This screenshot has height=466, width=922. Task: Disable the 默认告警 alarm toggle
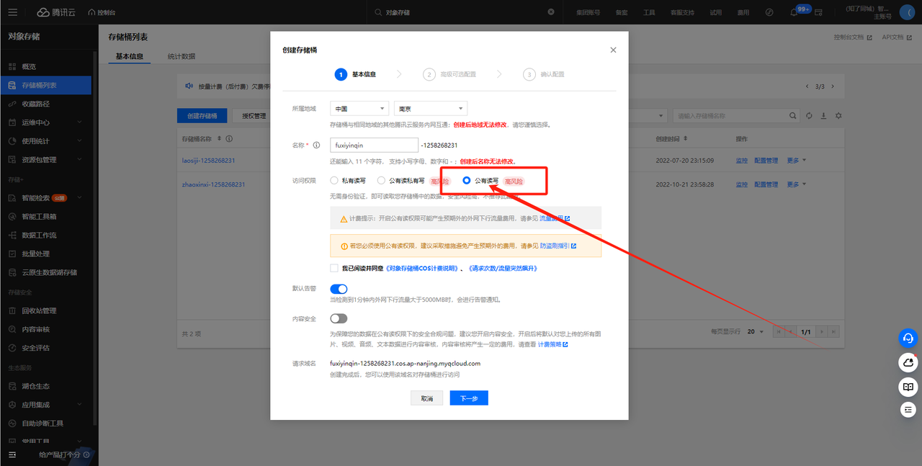tap(339, 289)
